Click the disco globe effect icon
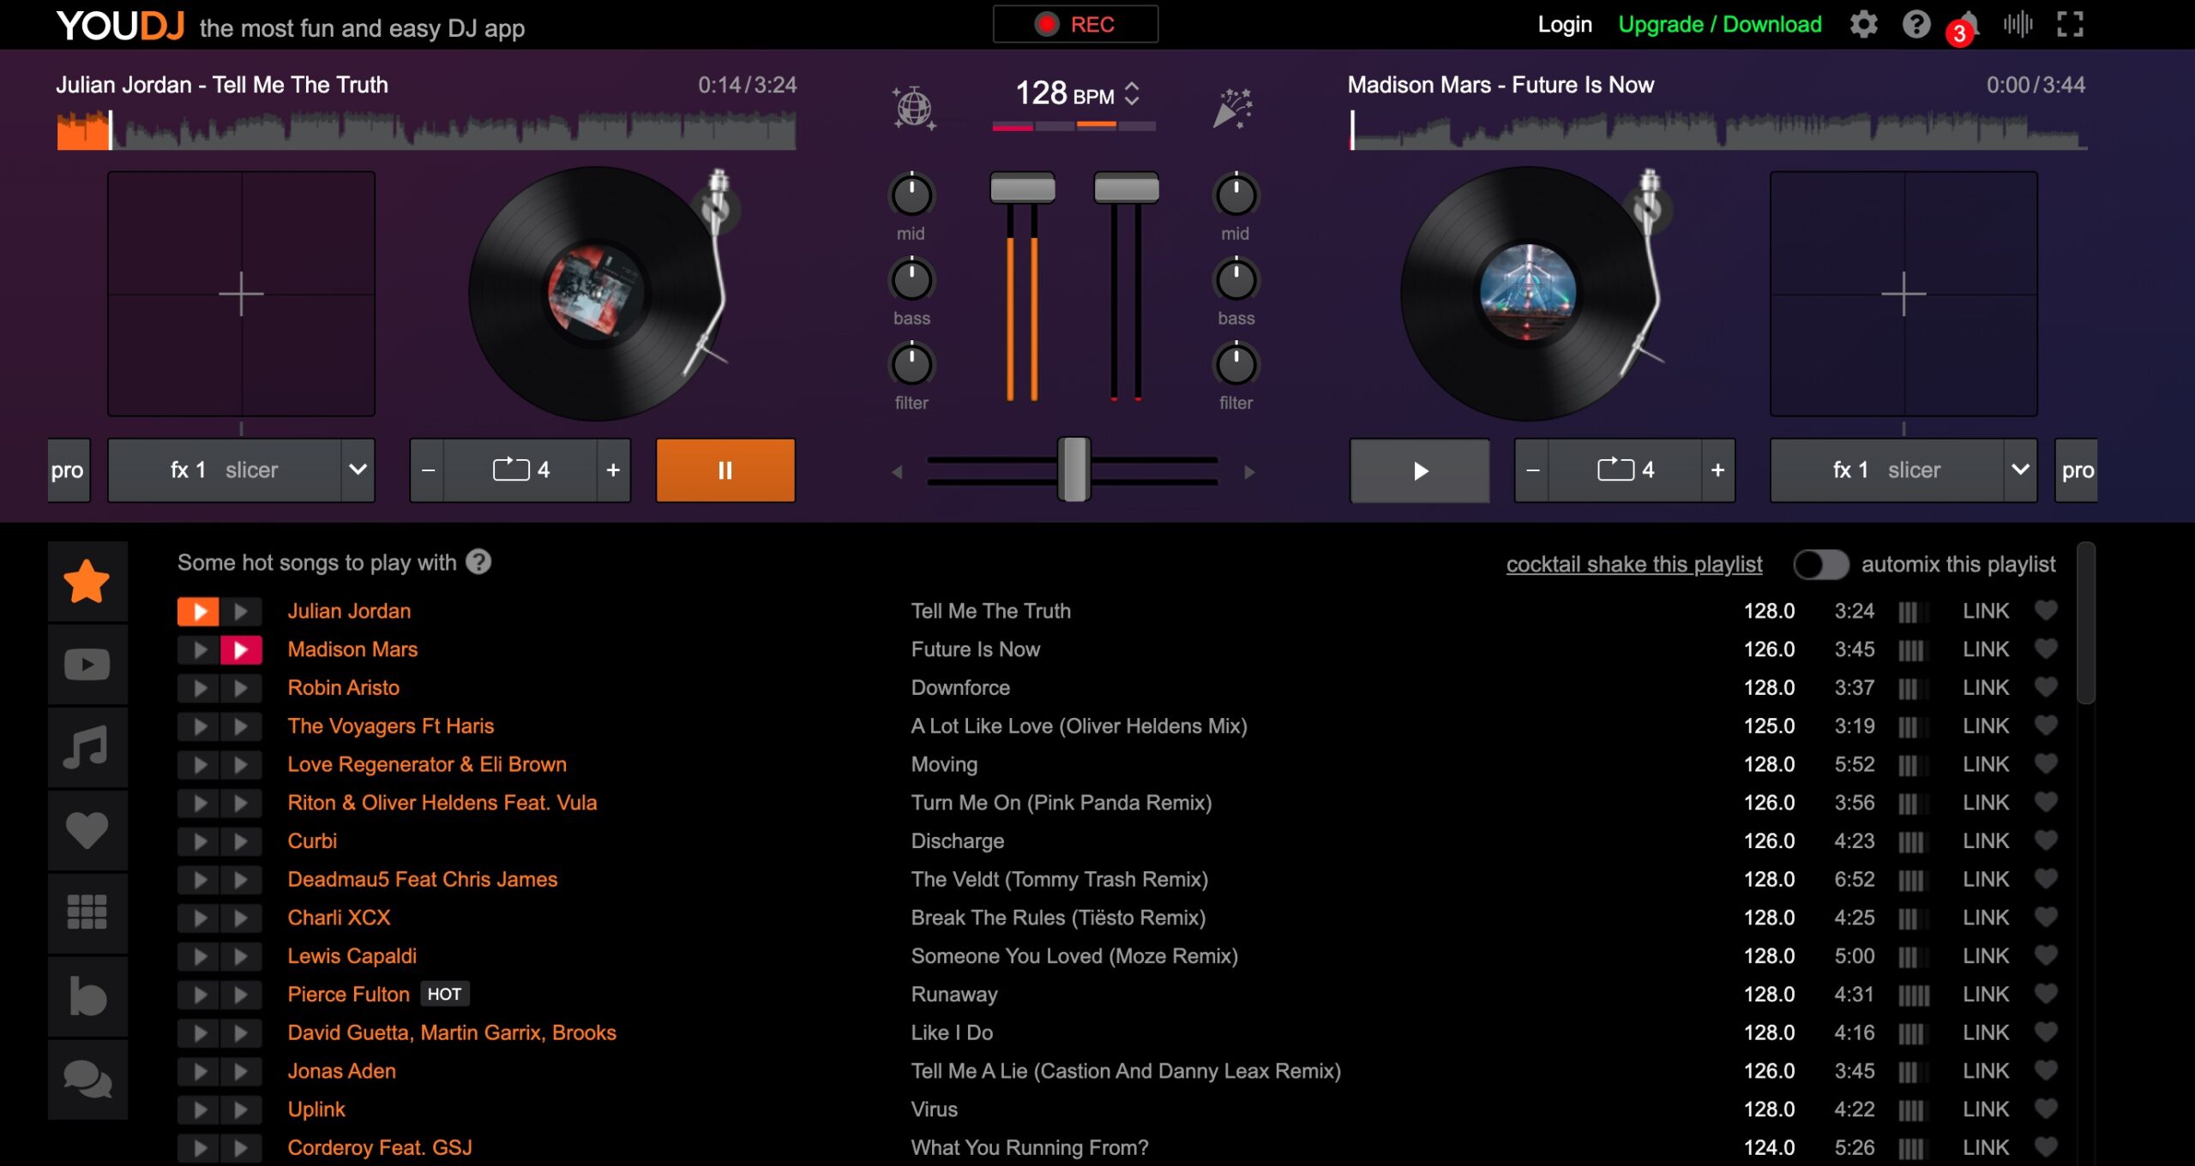Viewport: 2195px width, 1166px height. pyautogui.click(x=913, y=108)
